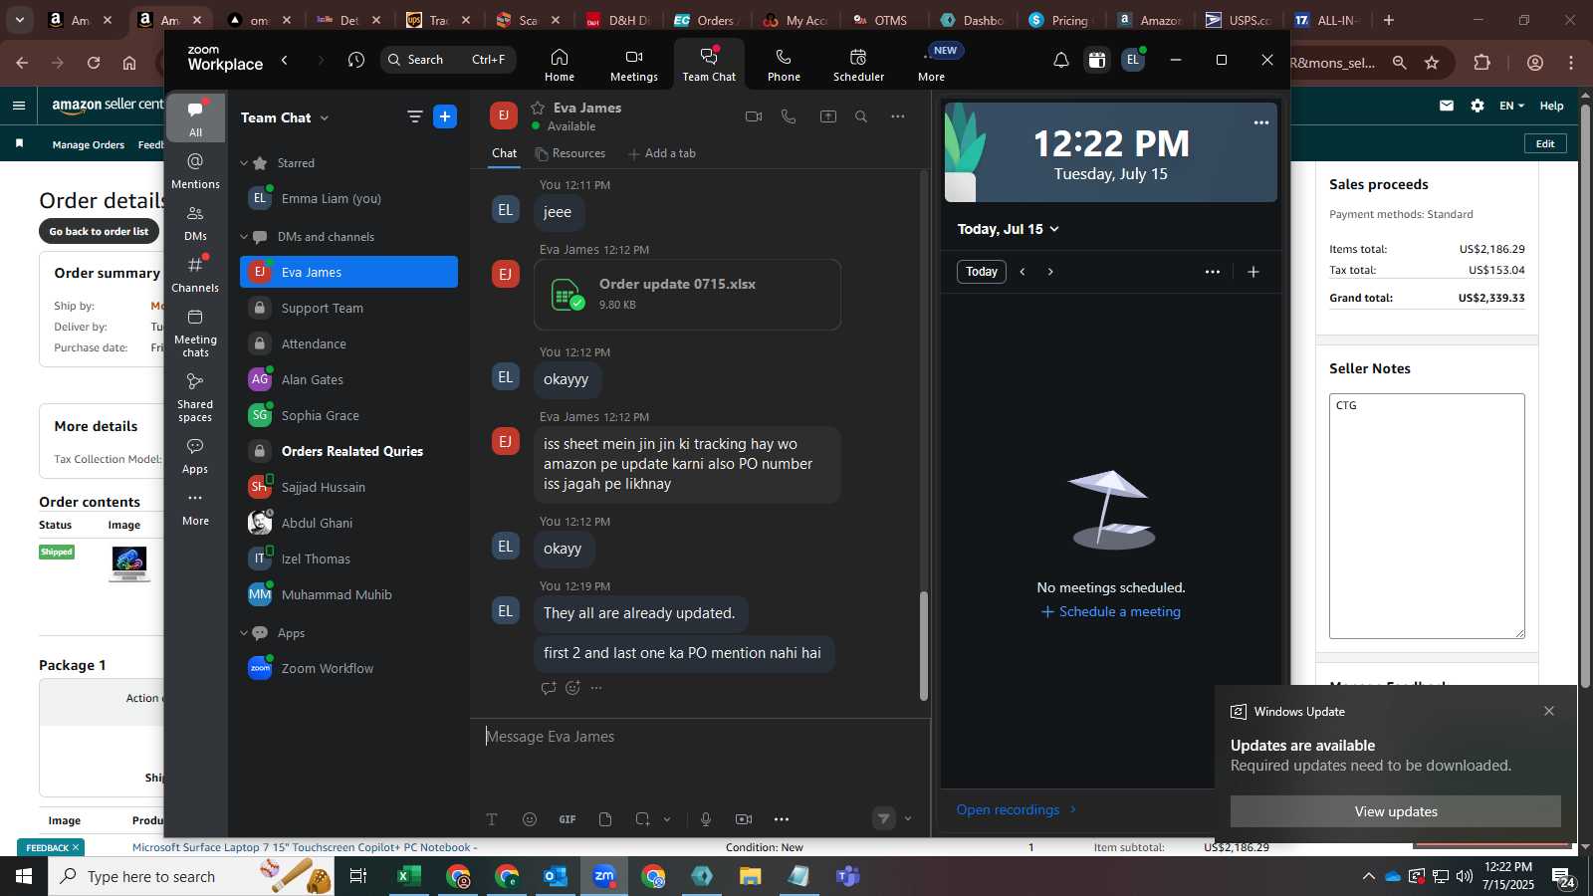The image size is (1593, 896).
Task: Click the chat message scrollbar
Action: pyautogui.click(x=923, y=645)
